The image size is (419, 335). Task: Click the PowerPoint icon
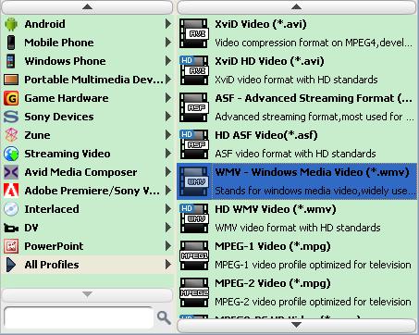coord(11,246)
